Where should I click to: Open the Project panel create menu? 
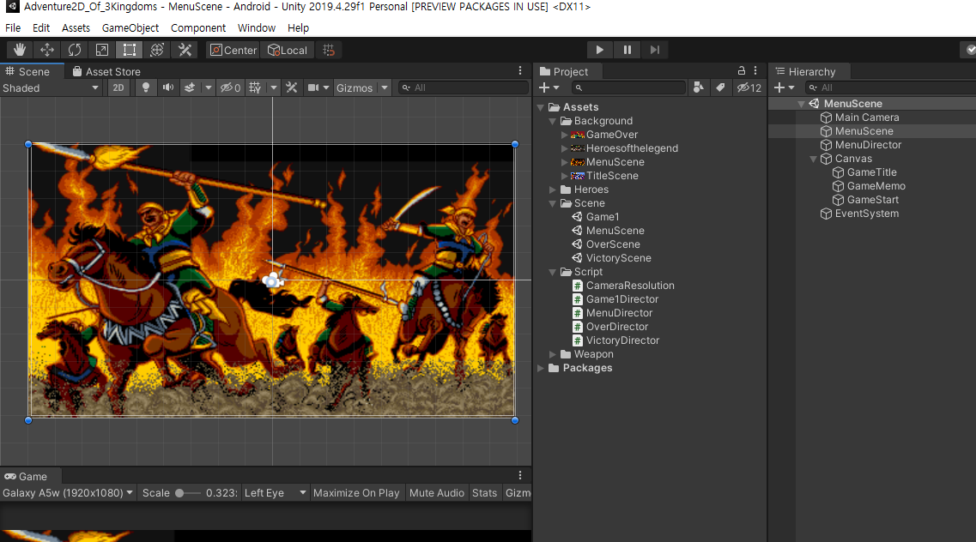[549, 87]
